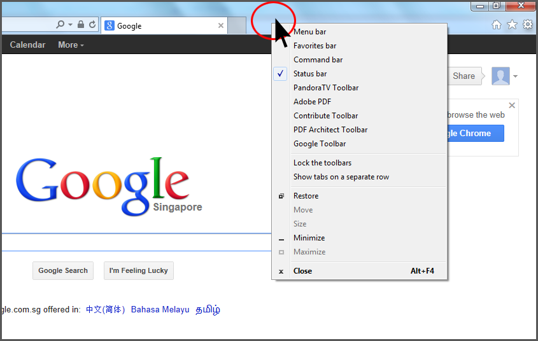Toggle the Adobe PDF toolbar entry
Image resolution: width=538 pixels, height=341 pixels.
tap(360, 102)
